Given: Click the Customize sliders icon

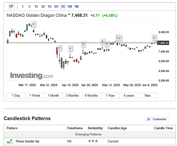Looking at the screenshot, I should [149, 119].
